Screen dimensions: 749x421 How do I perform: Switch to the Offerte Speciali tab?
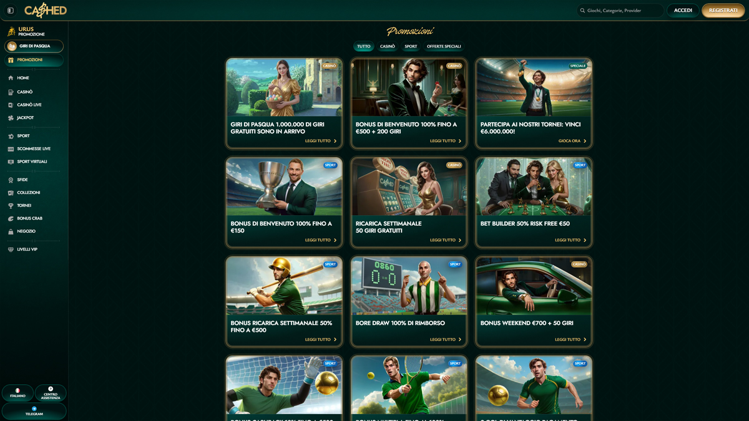point(444,46)
